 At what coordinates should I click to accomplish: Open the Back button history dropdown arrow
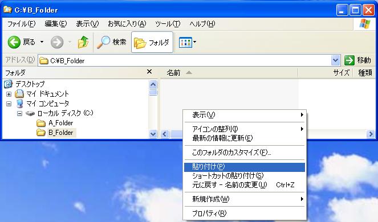(42, 42)
